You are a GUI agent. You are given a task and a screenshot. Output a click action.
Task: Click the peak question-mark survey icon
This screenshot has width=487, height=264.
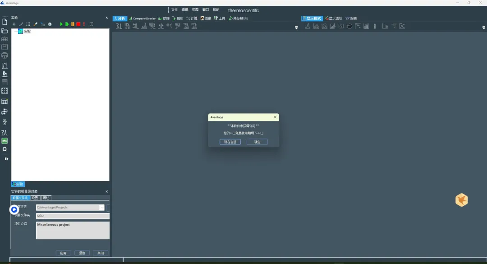click(119, 26)
